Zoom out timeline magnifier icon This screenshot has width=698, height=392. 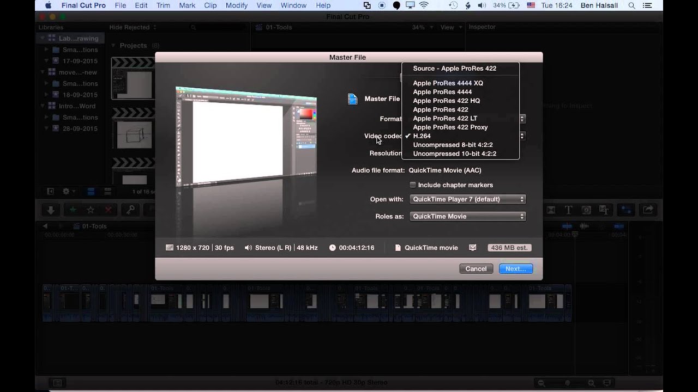click(541, 383)
